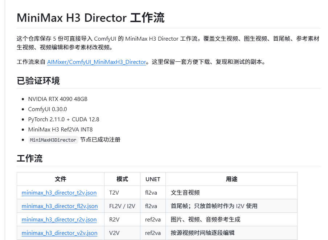Viewport: 328px width, 240px height.
Task: Open minimax_h3_director_fl2v.json file link
Action: pyautogui.click(x=60, y=206)
